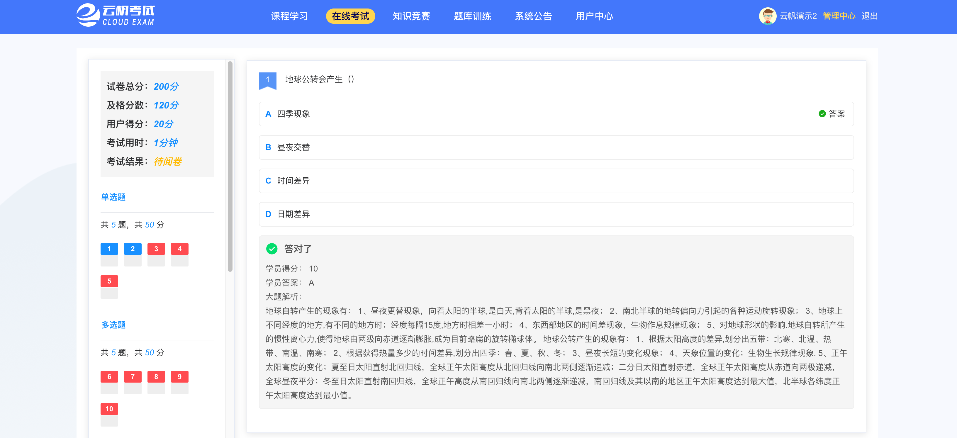Click the 用户得分 20分 value

pos(164,124)
